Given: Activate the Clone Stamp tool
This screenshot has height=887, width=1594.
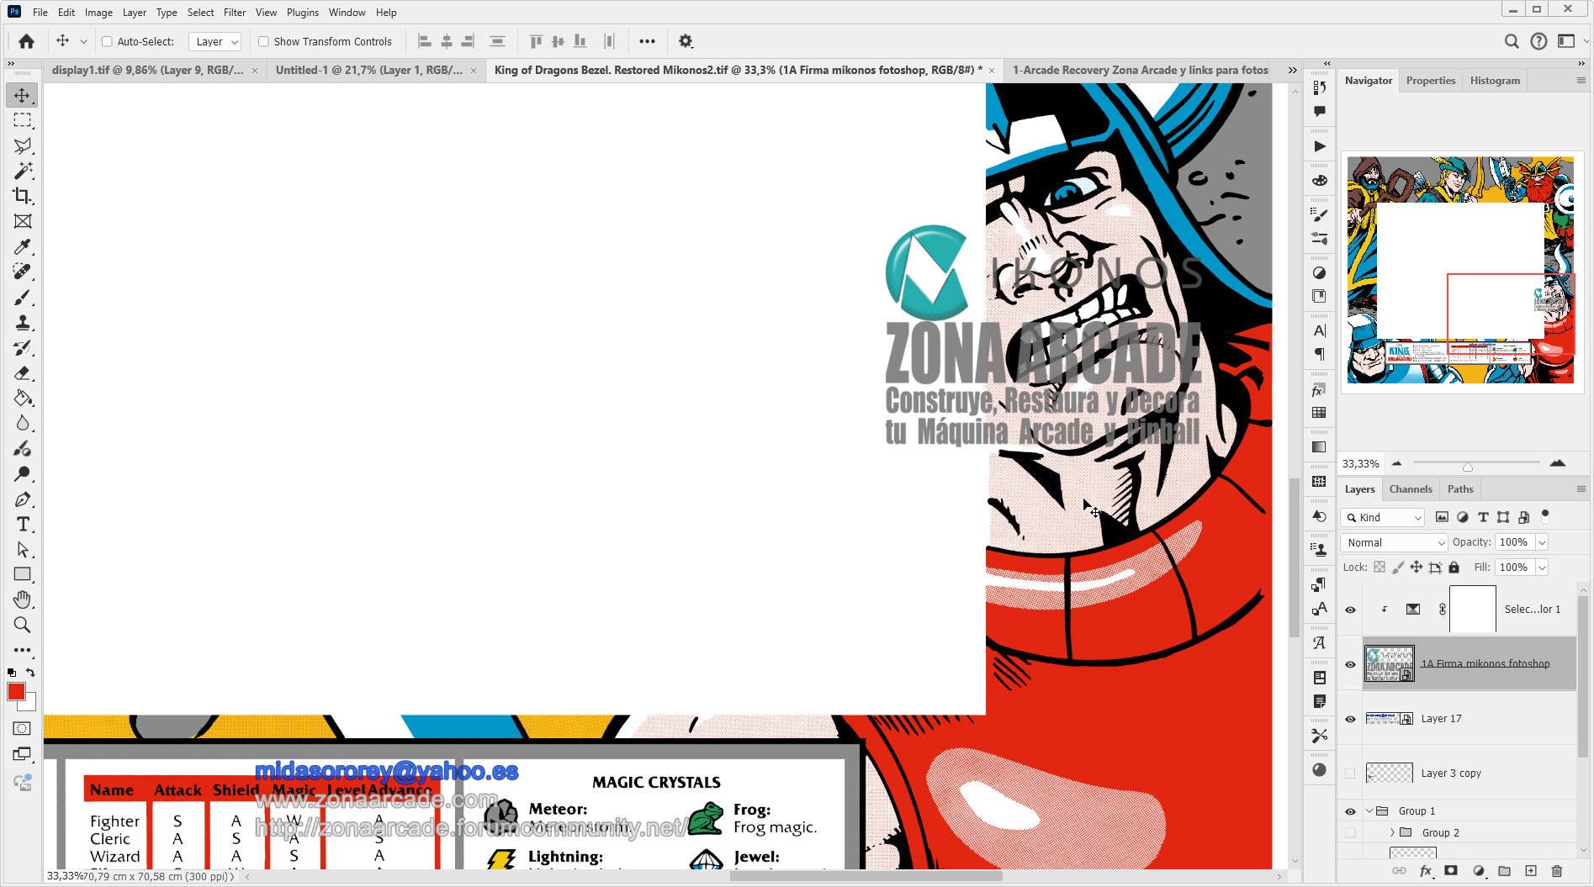Looking at the screenshot, I should [23, 322].
